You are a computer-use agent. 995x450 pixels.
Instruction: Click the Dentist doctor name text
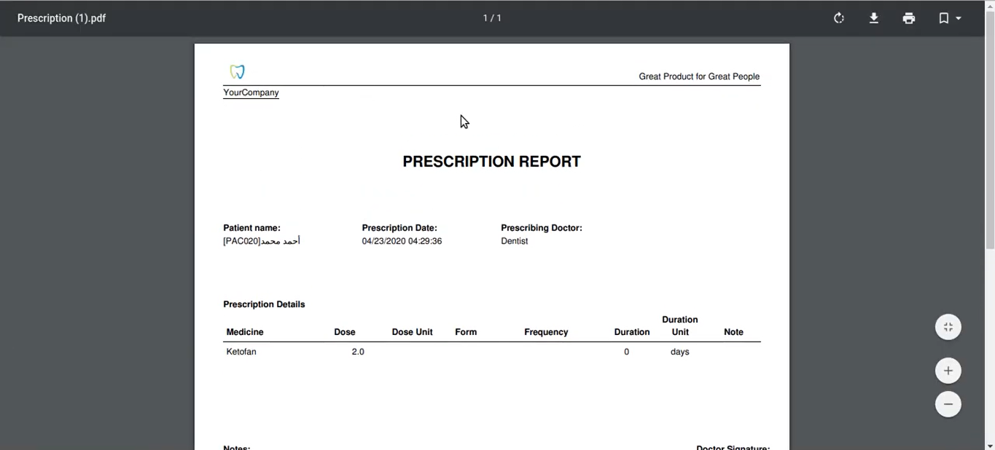pyautogui.click(x=514, y=241)
